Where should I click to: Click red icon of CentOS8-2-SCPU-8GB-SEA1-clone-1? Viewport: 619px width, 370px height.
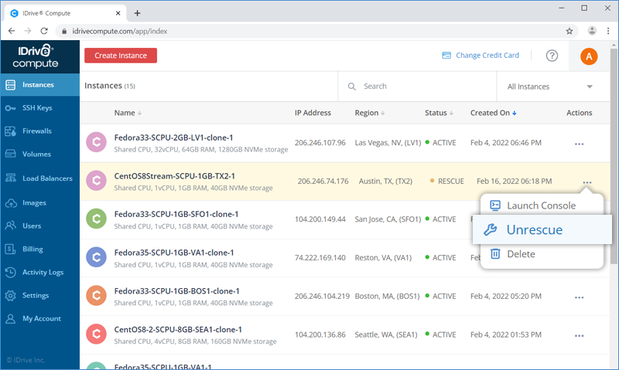[96, 334]
